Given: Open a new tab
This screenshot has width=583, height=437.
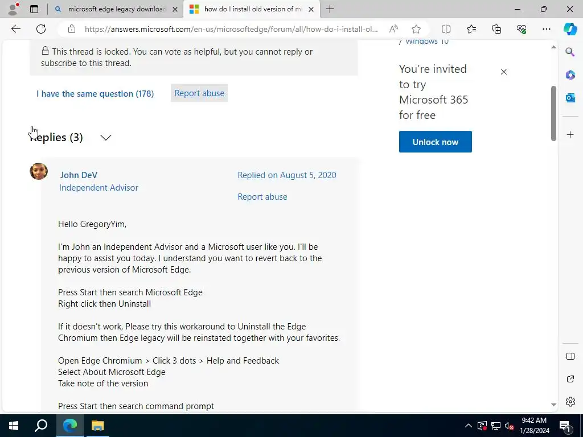Looking at the screenshot, I should tap(330, 9).
